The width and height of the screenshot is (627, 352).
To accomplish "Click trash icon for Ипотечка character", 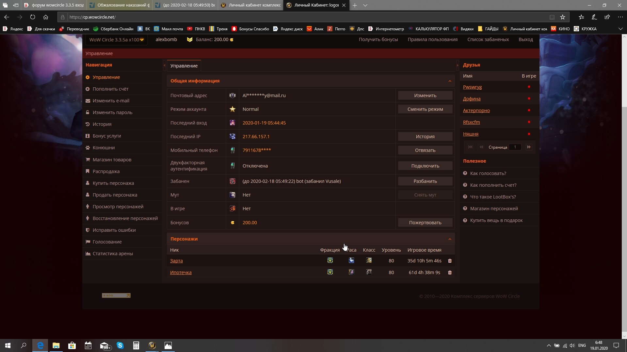I will [x=450, y=272].
